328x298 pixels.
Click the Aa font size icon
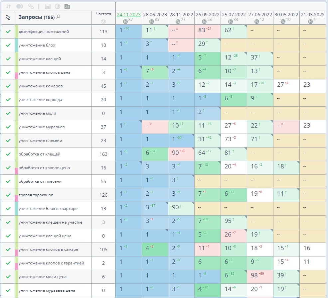(67, 6)
